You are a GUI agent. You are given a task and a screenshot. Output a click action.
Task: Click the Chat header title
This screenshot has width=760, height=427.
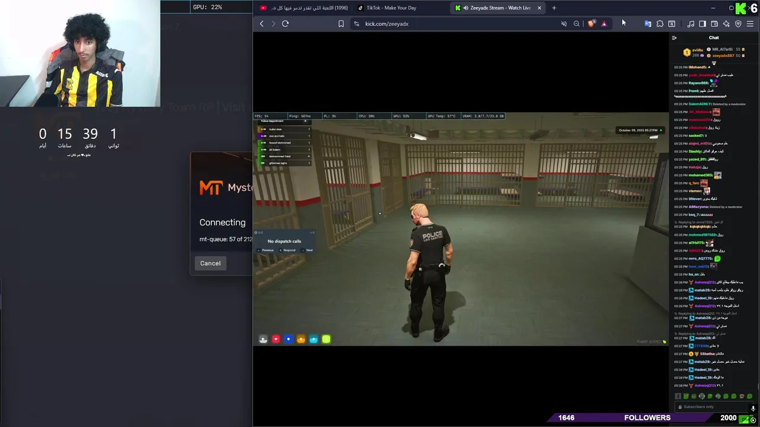click(714, 38)
